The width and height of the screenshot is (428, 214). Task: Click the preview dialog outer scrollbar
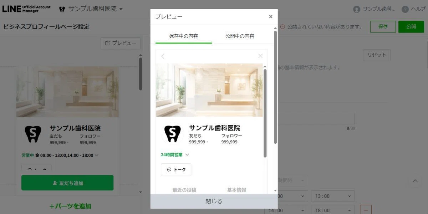275,87
